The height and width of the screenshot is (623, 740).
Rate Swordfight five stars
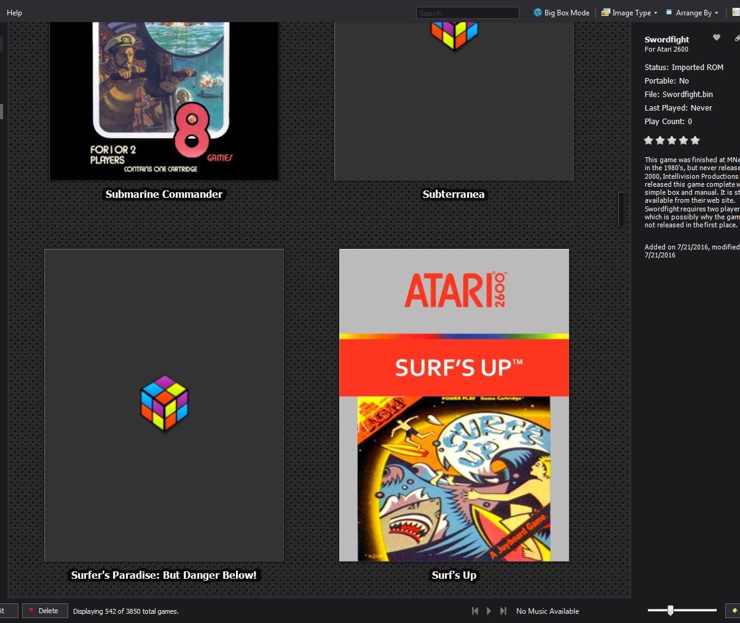(x=695, y=140)
